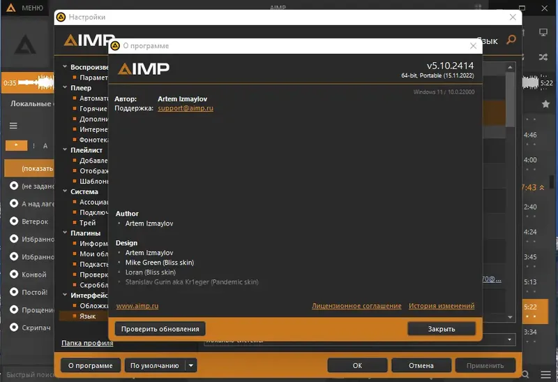Click the disc icon beside Скрипач
Image resolution: width=558 pixels, height=382 pixels.
click(14, 328)
